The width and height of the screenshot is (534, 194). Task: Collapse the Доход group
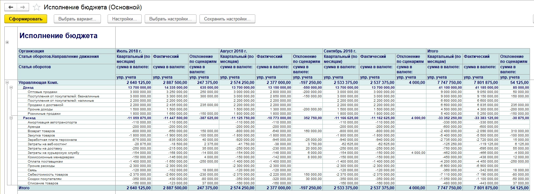(x=11, y=88)
